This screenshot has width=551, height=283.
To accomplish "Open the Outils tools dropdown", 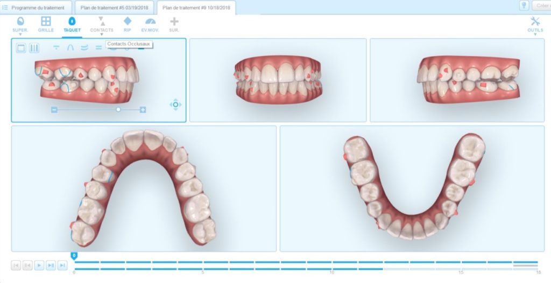I will [535, 34].
